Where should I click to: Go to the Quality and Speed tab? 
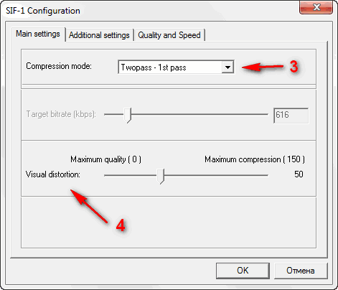169,35
